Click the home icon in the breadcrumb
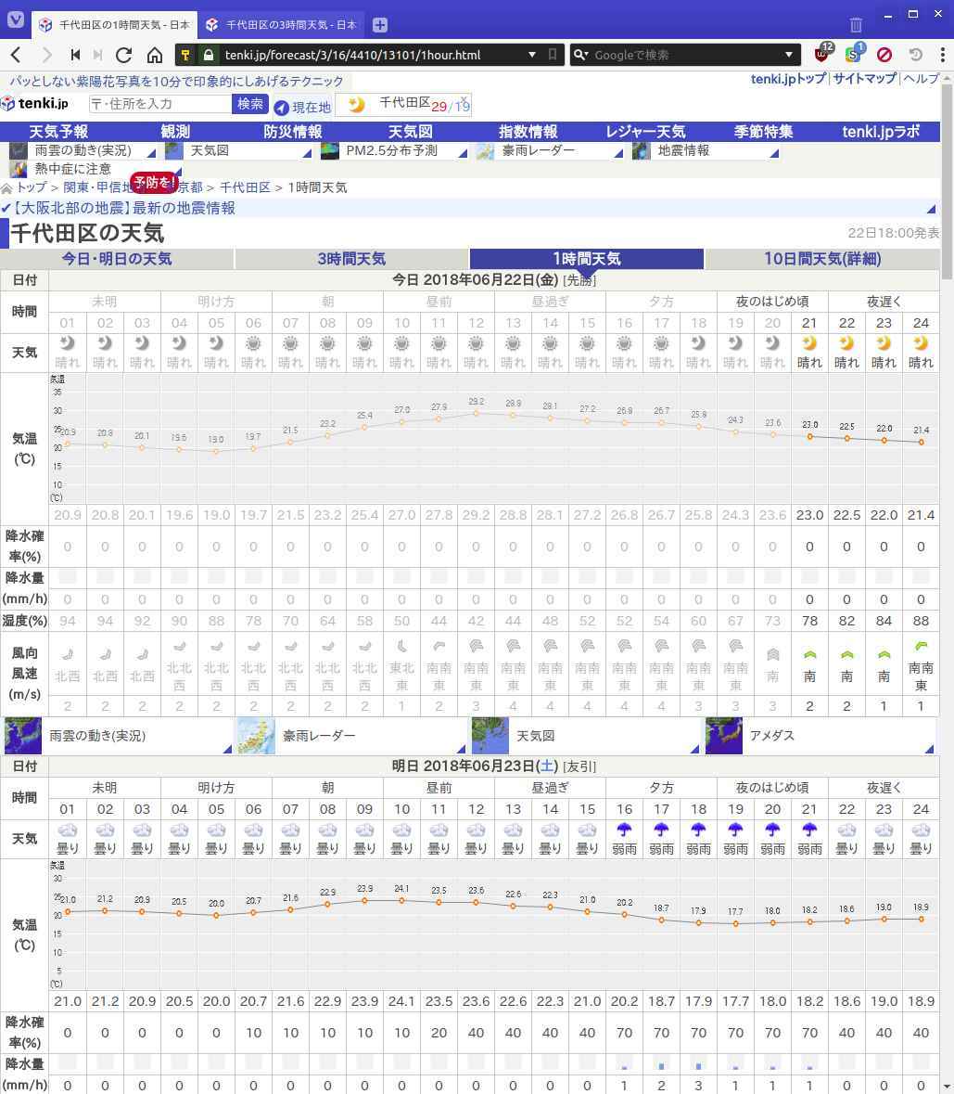 click(x=7, y=187)
